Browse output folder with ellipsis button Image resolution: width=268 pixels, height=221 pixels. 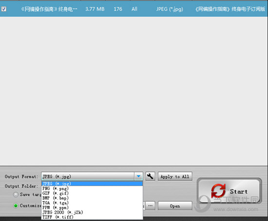(150, 206)
